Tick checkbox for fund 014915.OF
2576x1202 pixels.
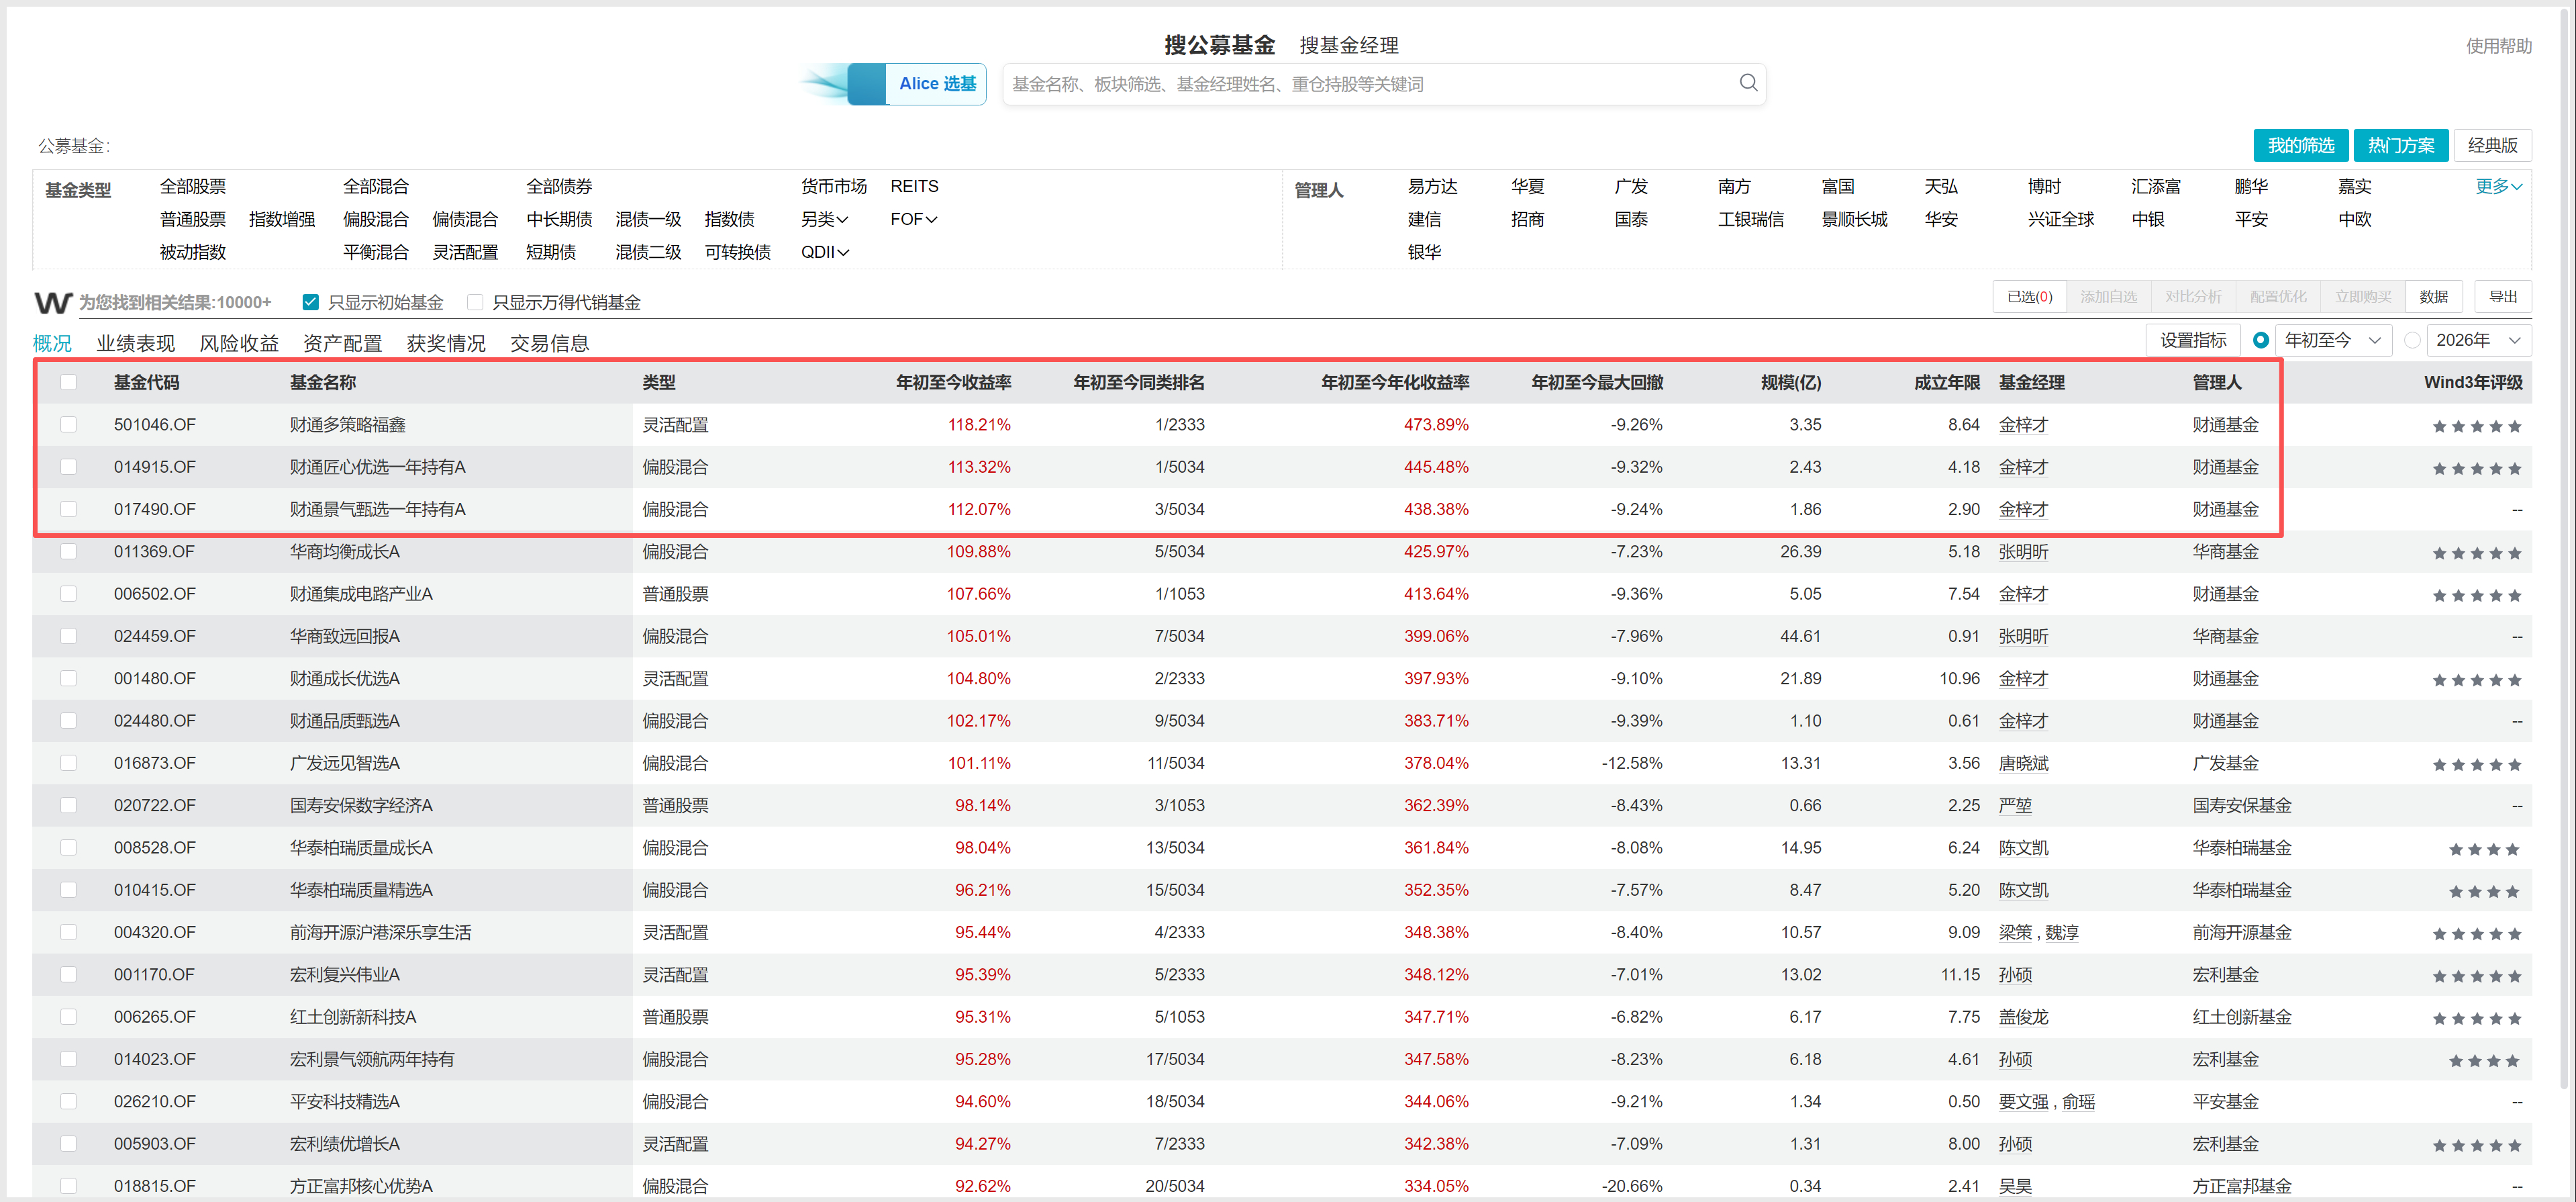[x=68, y=467]
